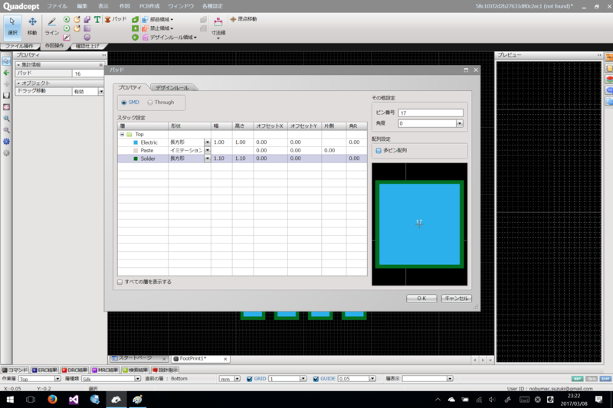
Task: Activate the 移動 move tool
Action: coord(32,27)
